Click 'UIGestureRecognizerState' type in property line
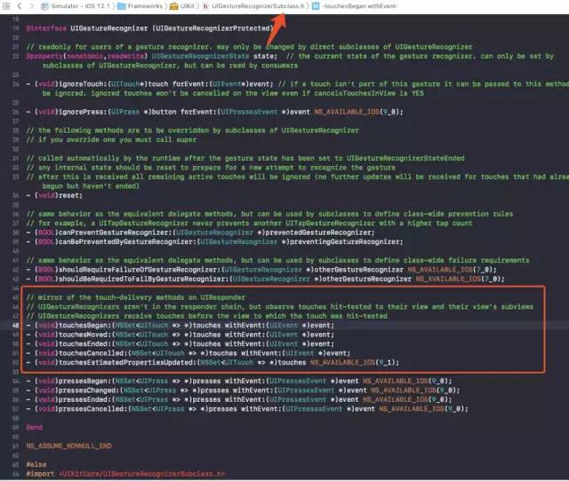 point(200,56)
